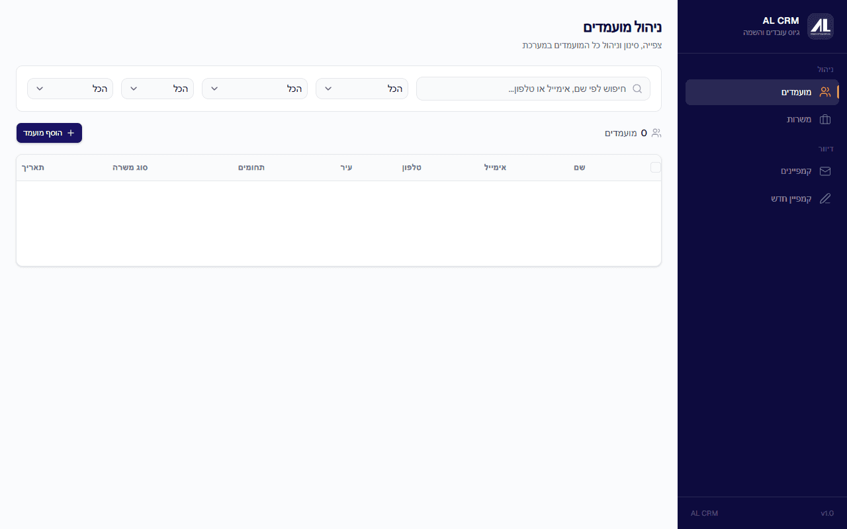The image size is (847, 529).
Task: Open the הכל dropdown adjacent to the search field
Action: coord(362,89)
